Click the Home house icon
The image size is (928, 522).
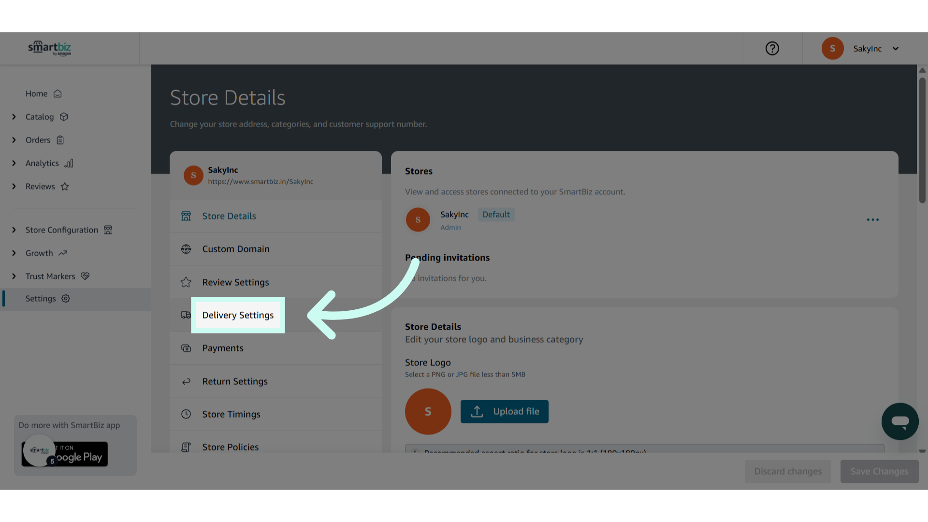coord(58,94)
